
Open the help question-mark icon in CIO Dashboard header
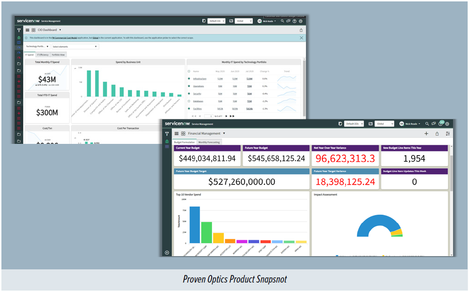click(294, 21)
